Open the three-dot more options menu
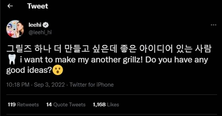This screenshot has height=116, width=222. point(213,25)
